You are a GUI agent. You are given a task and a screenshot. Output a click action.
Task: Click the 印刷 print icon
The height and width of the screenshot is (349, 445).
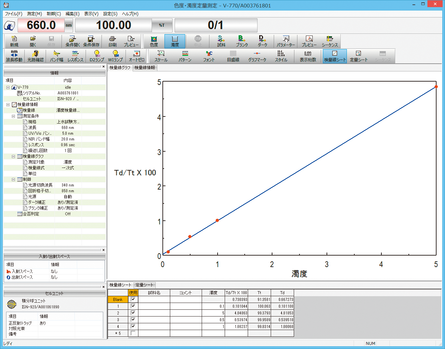[x=113, y=41]
